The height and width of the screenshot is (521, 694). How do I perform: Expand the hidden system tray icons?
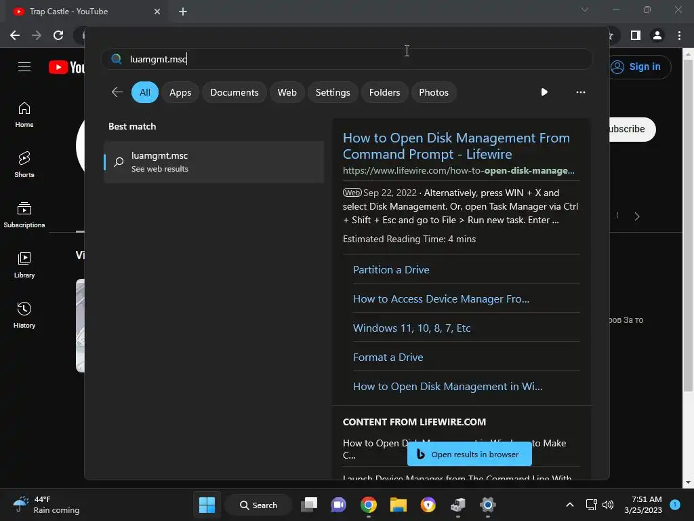[x=570, y=505]
